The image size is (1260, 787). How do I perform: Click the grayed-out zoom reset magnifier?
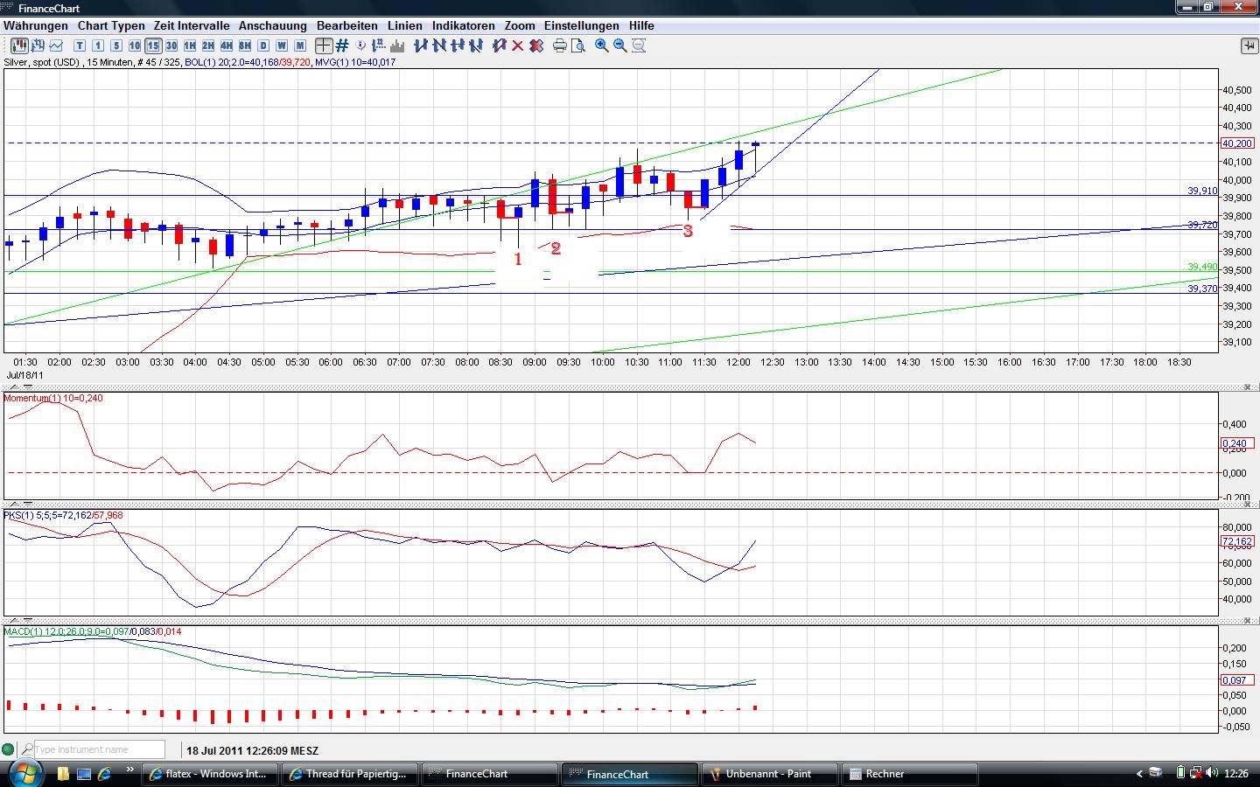coord(639,45)
